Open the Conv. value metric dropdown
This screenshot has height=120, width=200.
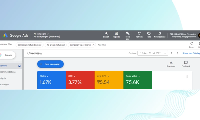[133, 76]
